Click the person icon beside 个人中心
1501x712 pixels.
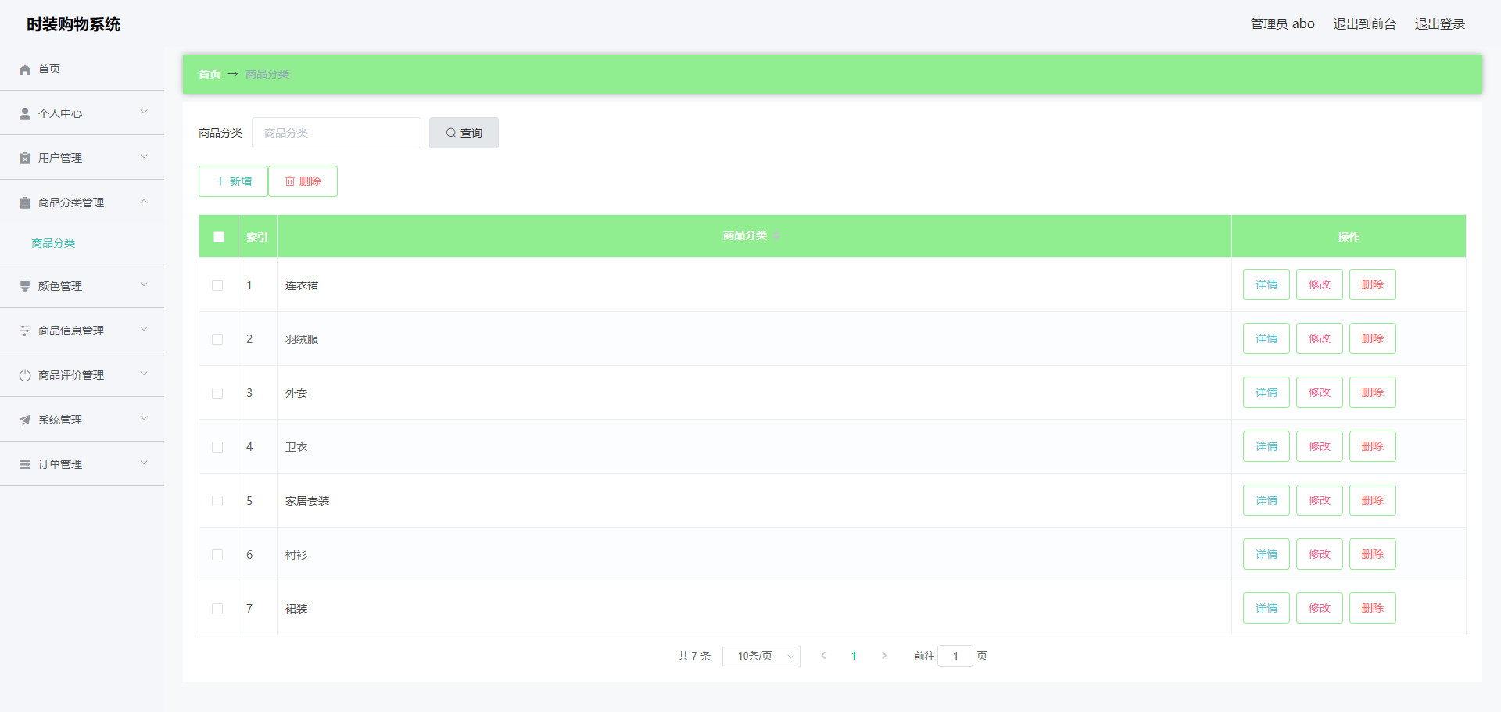[x=25, y=114]
